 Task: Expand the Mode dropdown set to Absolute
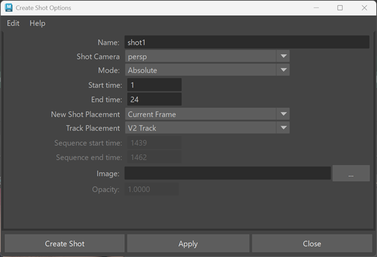[207, 70]
